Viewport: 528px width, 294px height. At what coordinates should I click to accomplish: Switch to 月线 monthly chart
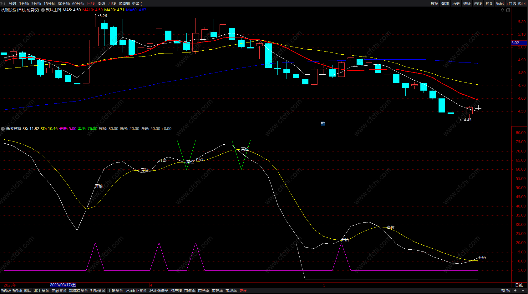(x=112, y=3)
